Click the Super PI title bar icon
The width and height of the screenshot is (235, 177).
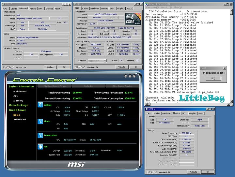[147, 4]
